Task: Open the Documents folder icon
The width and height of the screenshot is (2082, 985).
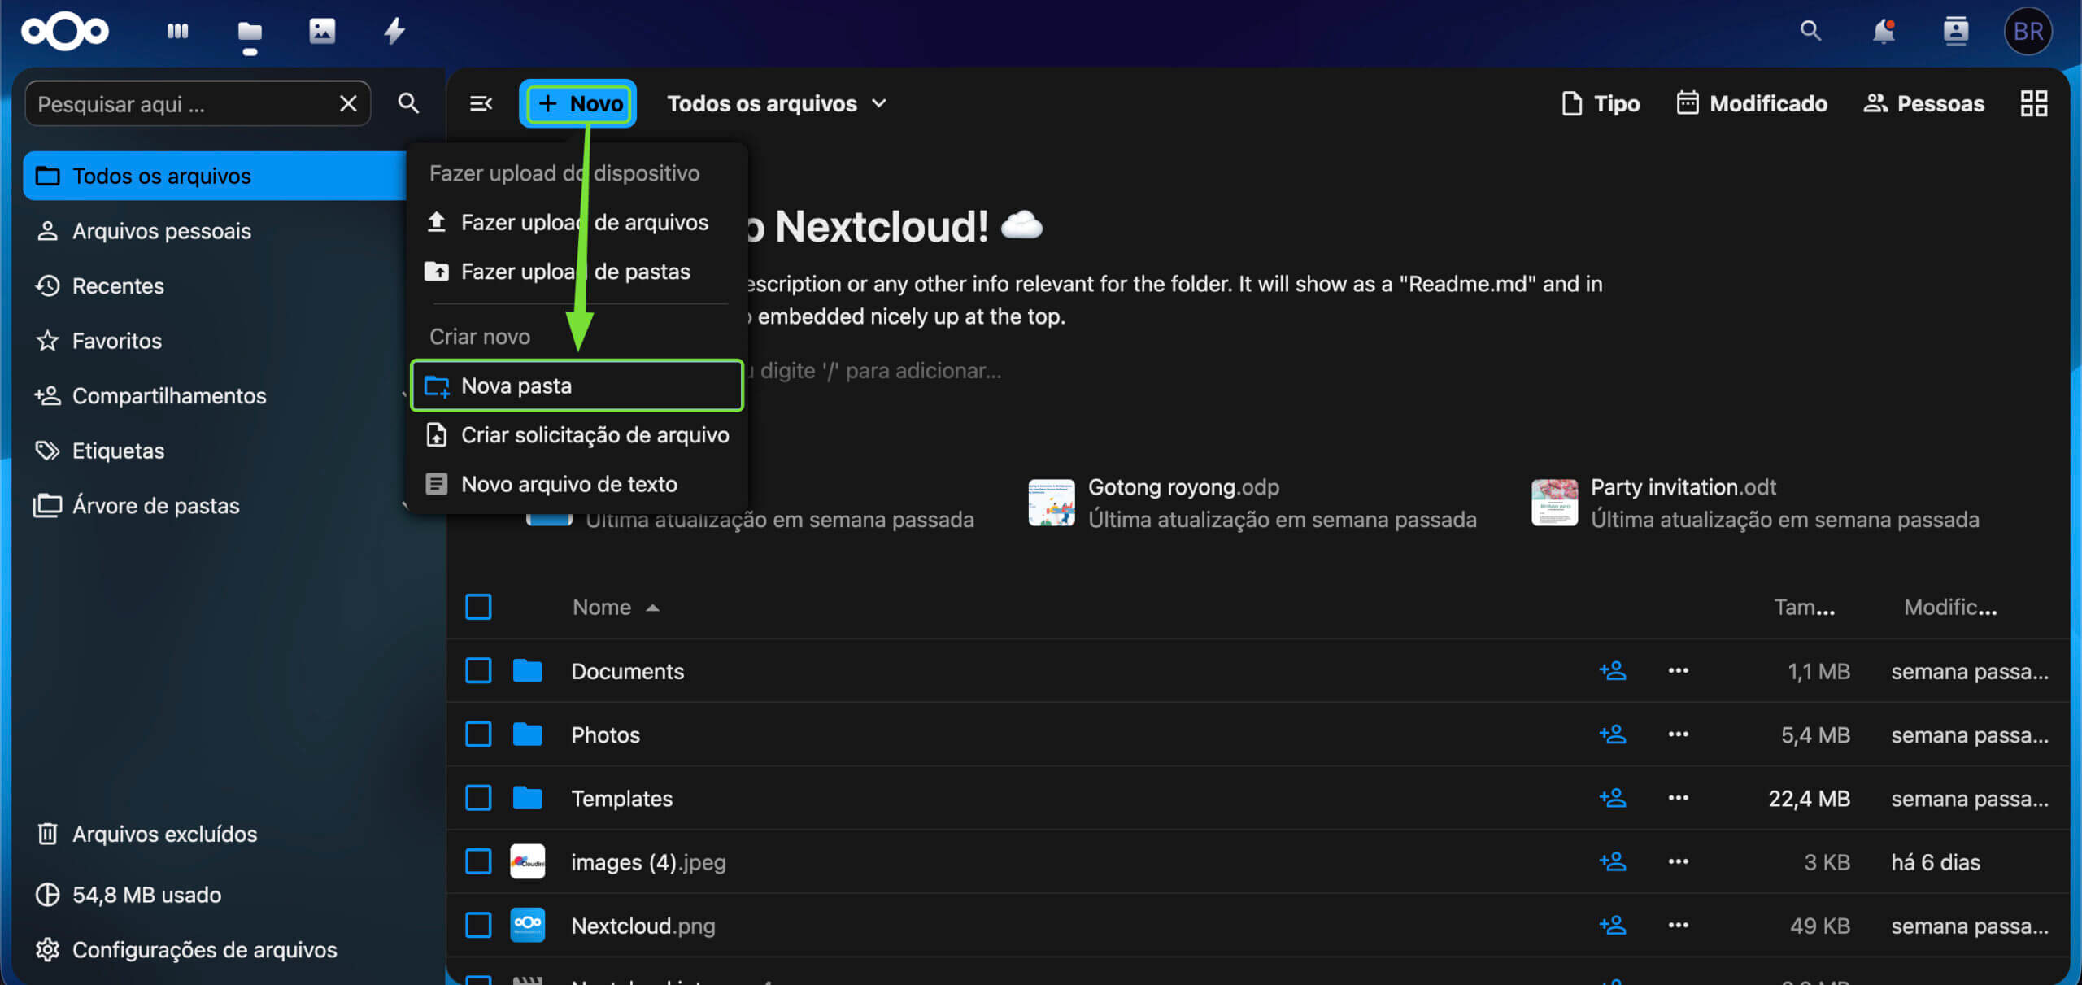Action: (528, 671)
